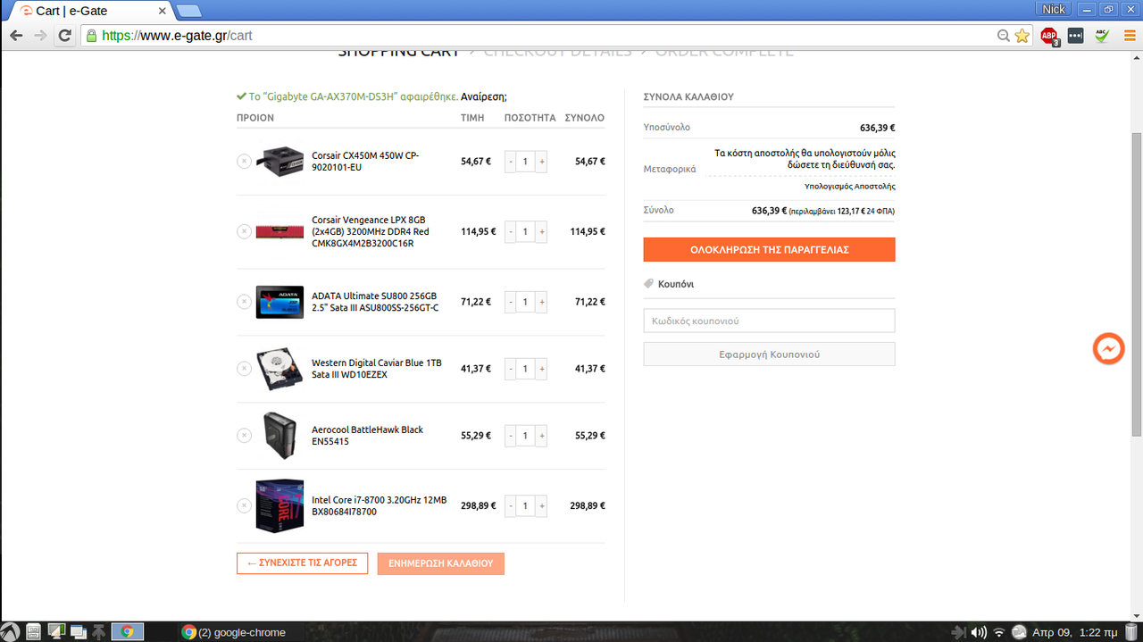1143x642 pixels.
Task: Open ADATA Ultimate SU800 256GB product link
Action: click(375, 302)
